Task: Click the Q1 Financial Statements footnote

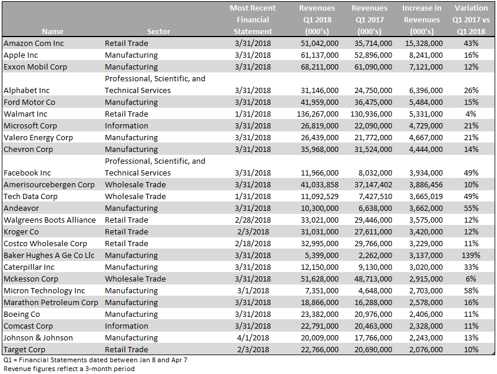Action: click(x=95, y=360)
